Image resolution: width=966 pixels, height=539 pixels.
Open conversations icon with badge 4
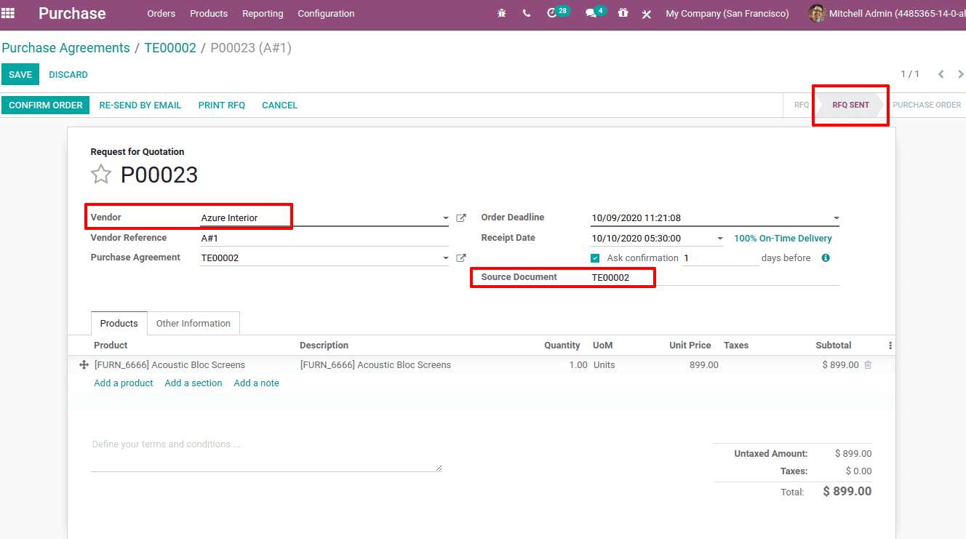[x=595, y=12]
